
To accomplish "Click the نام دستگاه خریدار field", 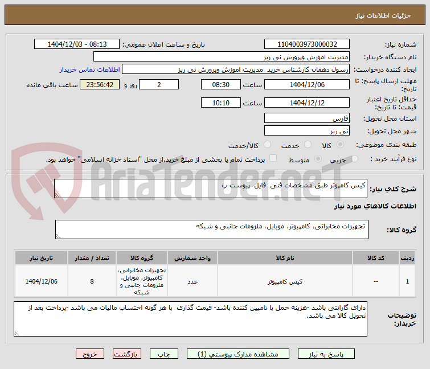I will [x=222, y=57].
